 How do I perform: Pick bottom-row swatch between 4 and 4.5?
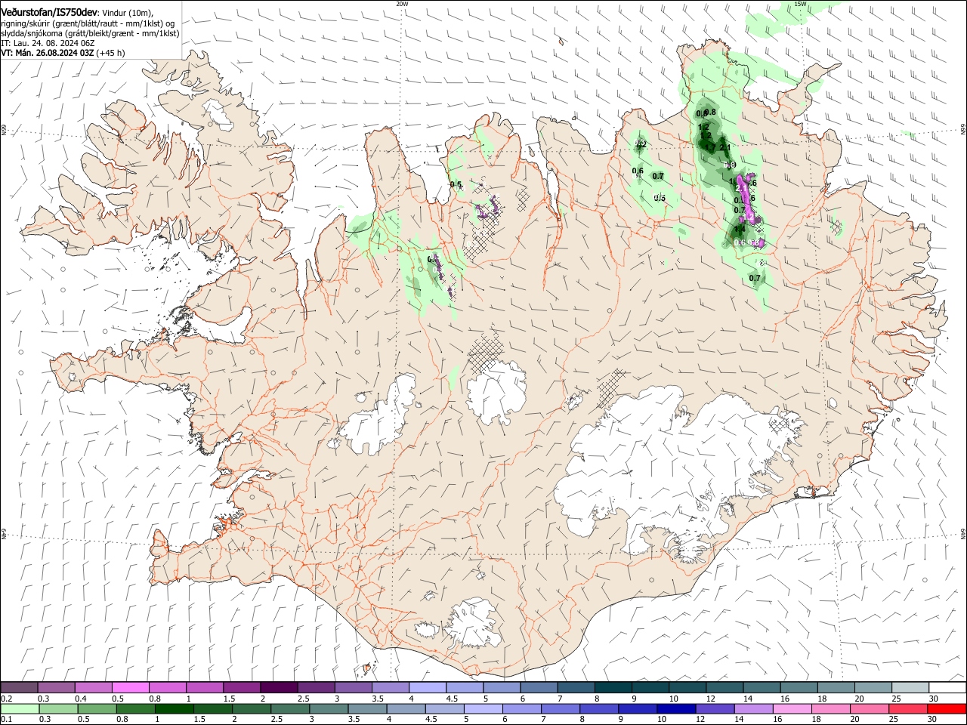405,708
